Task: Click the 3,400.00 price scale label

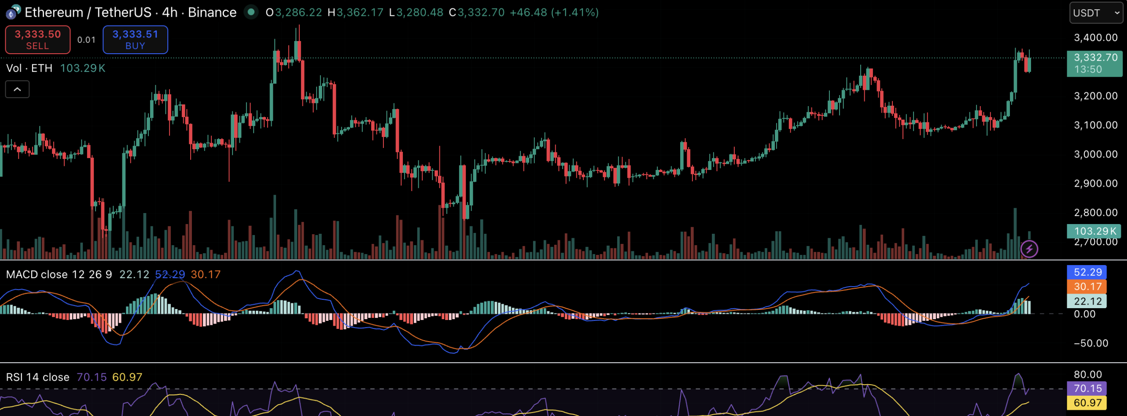Action: coord(1096,37)
